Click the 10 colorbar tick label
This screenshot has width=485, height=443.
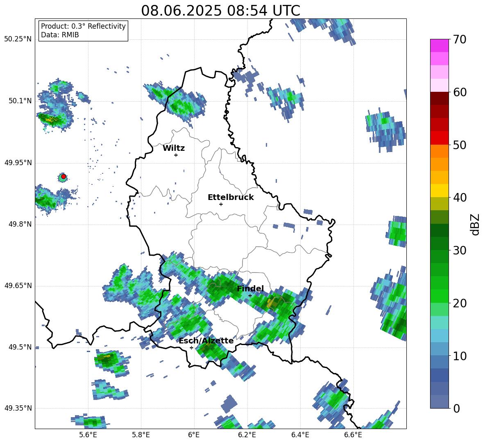[460, 356]
